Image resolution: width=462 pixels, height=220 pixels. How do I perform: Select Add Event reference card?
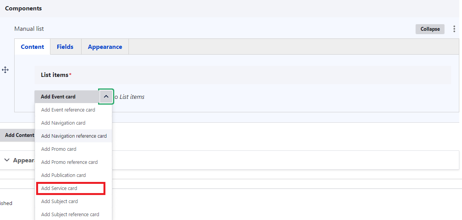pos(68,110)
